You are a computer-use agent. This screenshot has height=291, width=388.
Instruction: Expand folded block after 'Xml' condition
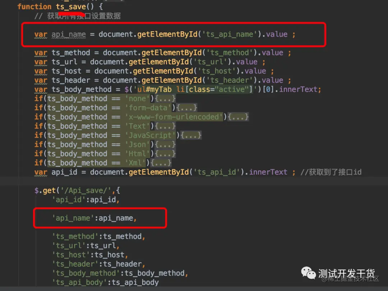[161, 163]
